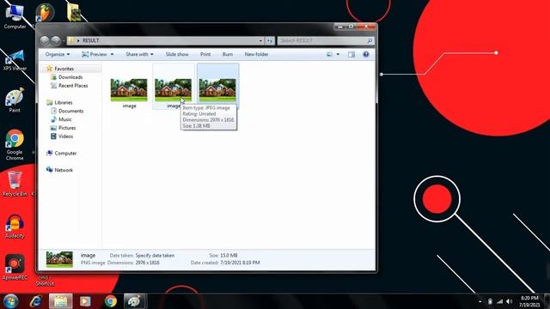Open the taskbar clock showing 8:20 PM

[529, 301]
